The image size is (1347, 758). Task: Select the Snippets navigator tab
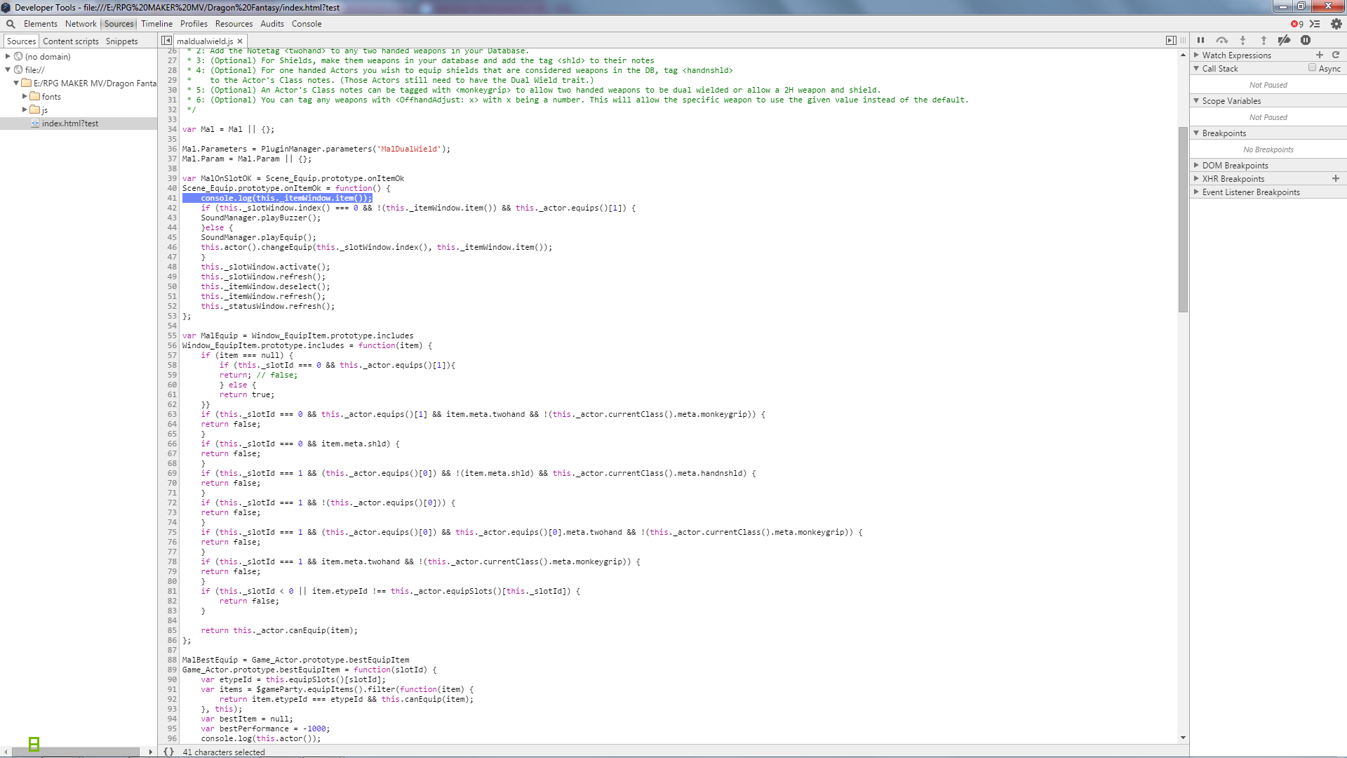[121, 41]
